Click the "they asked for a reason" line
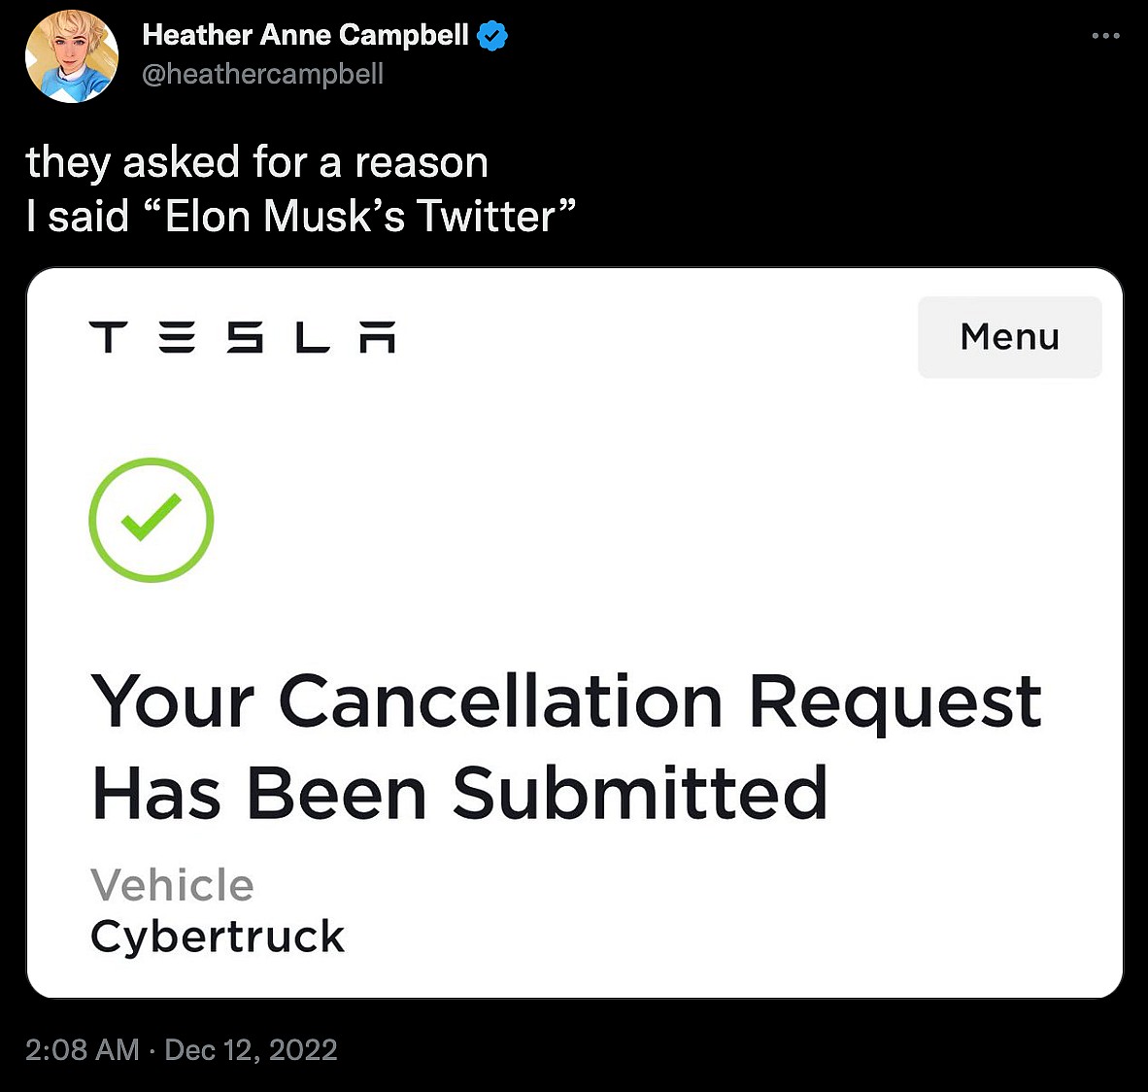Screen dimensions: 1148x1092 [256, 162]
